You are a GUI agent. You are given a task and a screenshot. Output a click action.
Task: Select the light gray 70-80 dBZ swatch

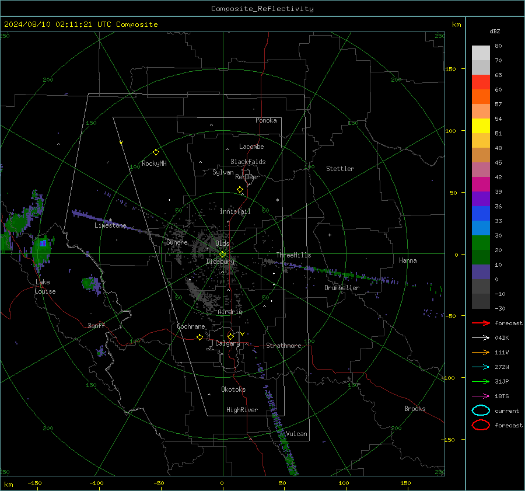tap(481, 53)
